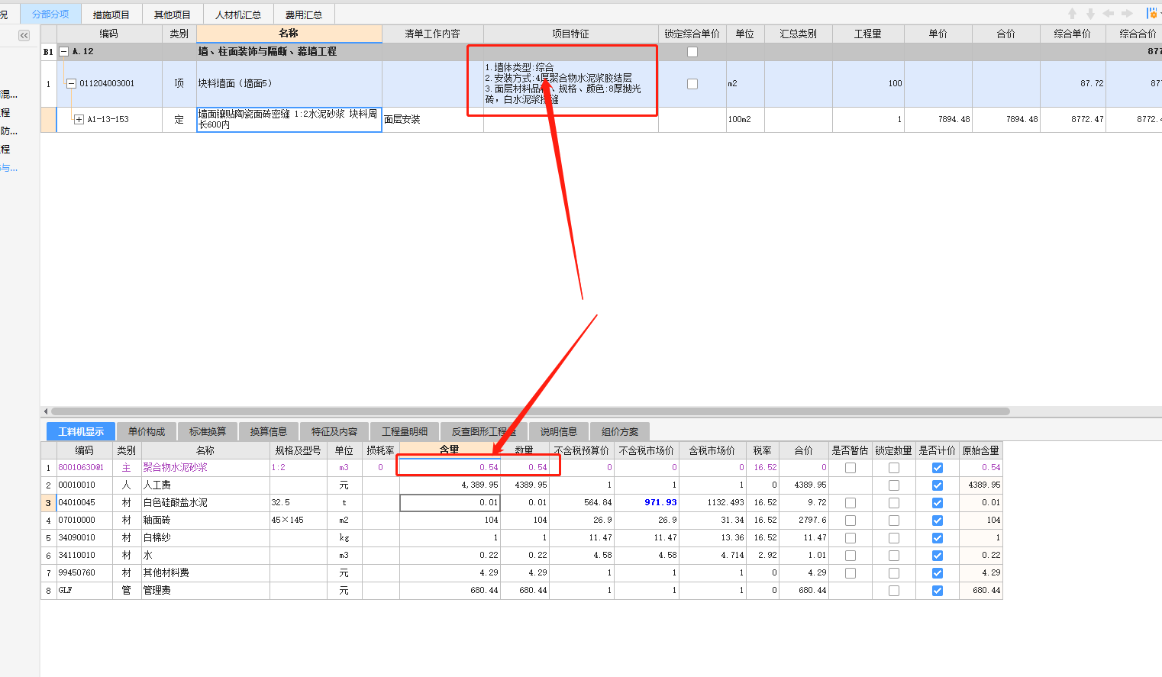Open the column settings gear icon

1152,14
